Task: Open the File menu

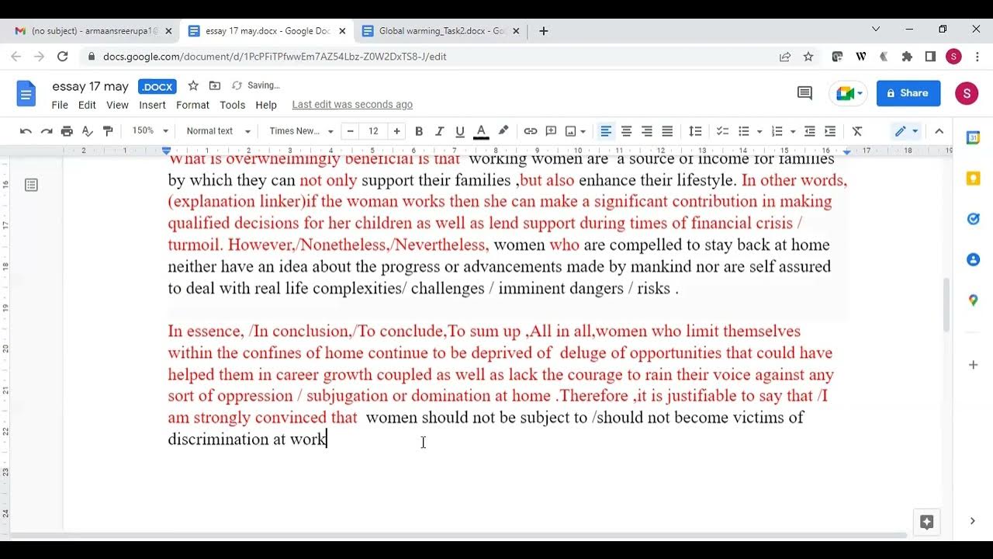Action: 60,105
